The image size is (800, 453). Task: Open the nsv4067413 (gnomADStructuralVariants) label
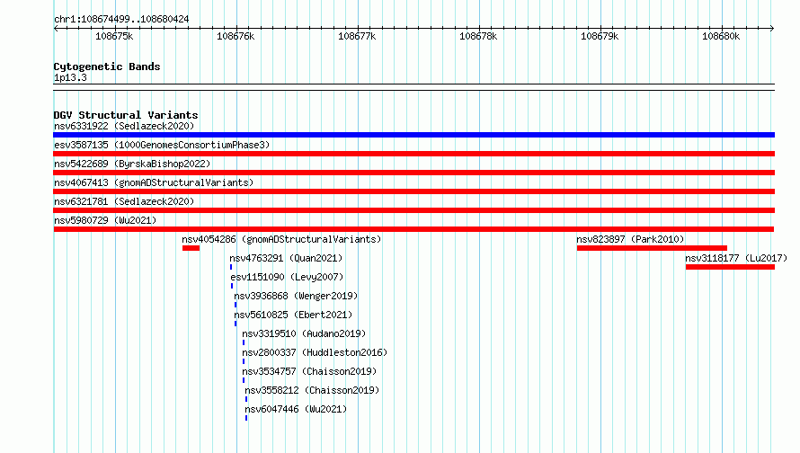(154, 182)
